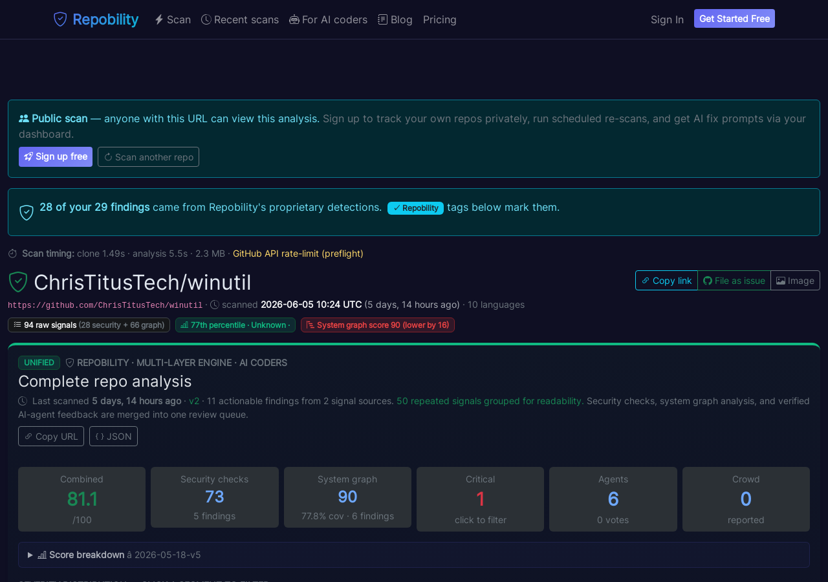Open the v2 version link
Image resolution: width=828 pixels, height=582 pixels.
[194, 401]
